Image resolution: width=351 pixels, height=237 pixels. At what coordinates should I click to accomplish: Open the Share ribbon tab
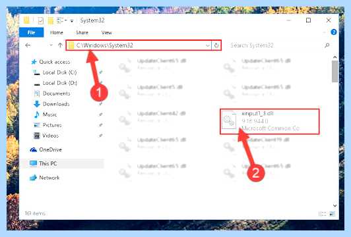click(82, 33)
